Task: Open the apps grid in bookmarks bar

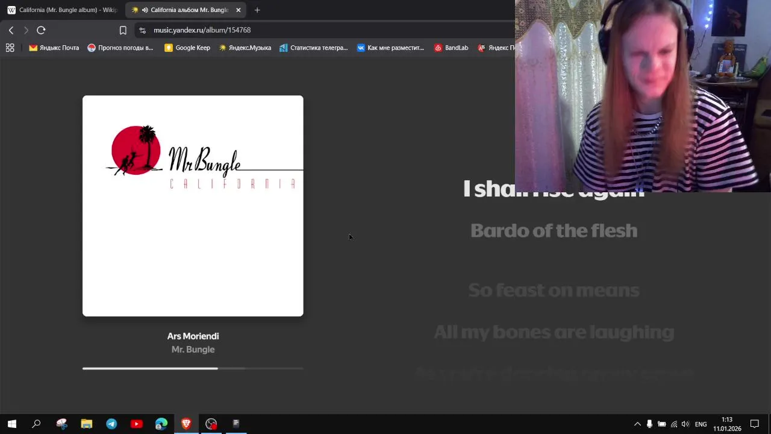Action: coord(10,48)
